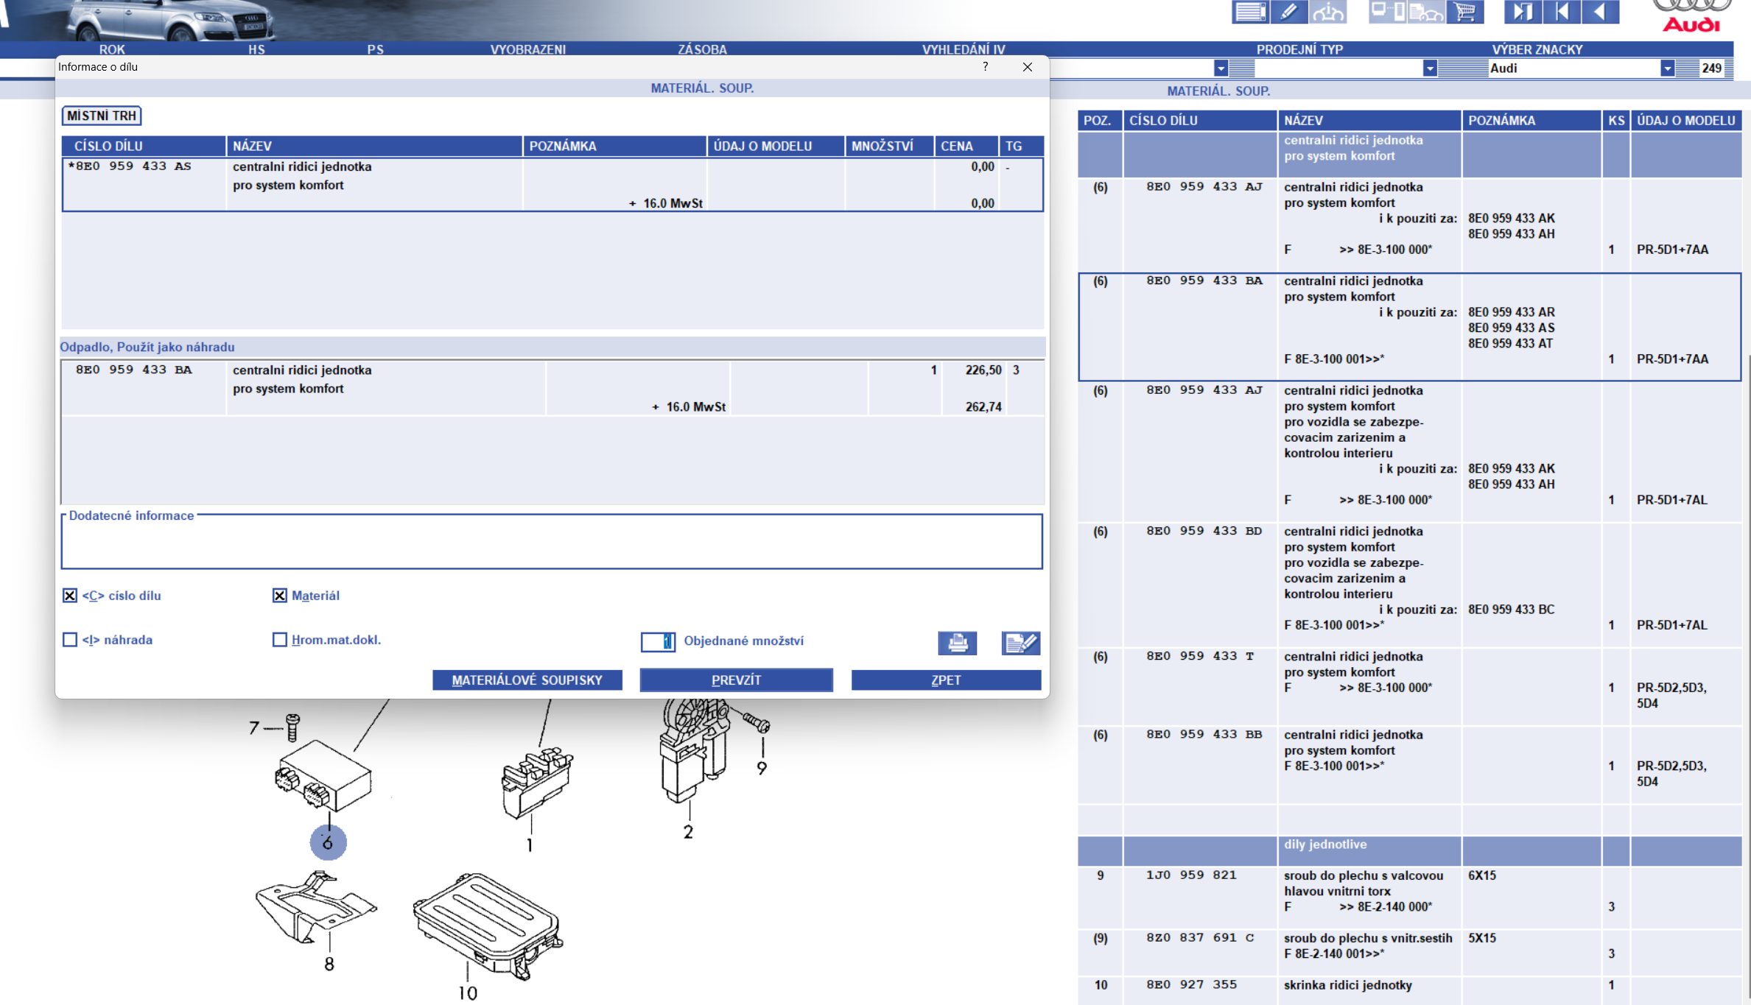
Task: Open the ZÁSOBA menu item
Action: pyautogui.click(x=701, y=49)
